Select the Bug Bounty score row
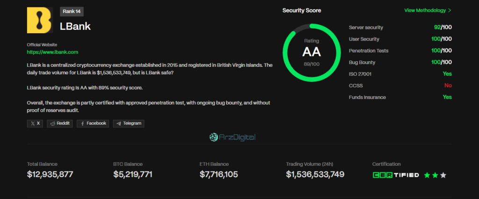 pyautogui.click(x=400, y=62)
